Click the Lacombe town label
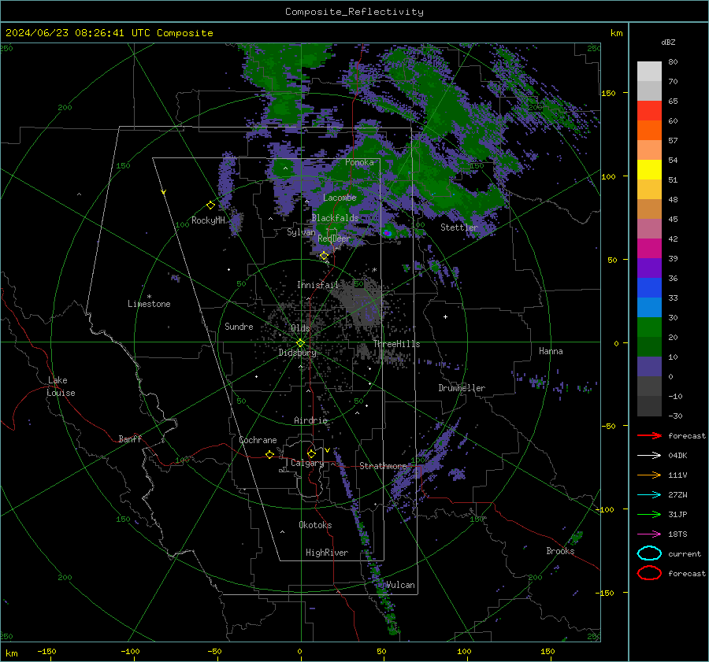This screenshot has height=662, width=709. [340, 198]
